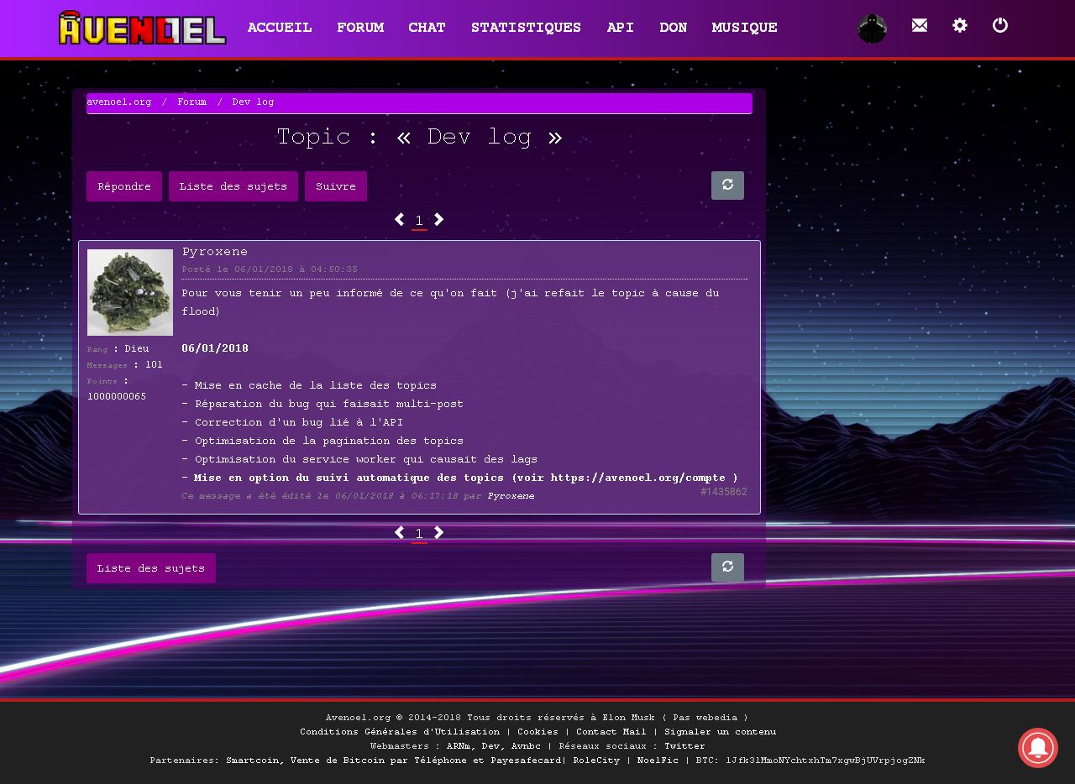Click the 'Rang : Dieu' label
The image size is (1075, 784).
tap(118, 349)
